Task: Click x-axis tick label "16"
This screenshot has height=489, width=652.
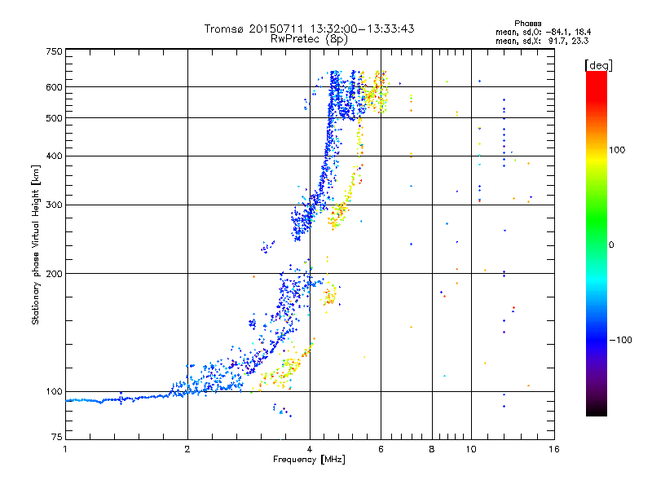Action: (554, 449)
